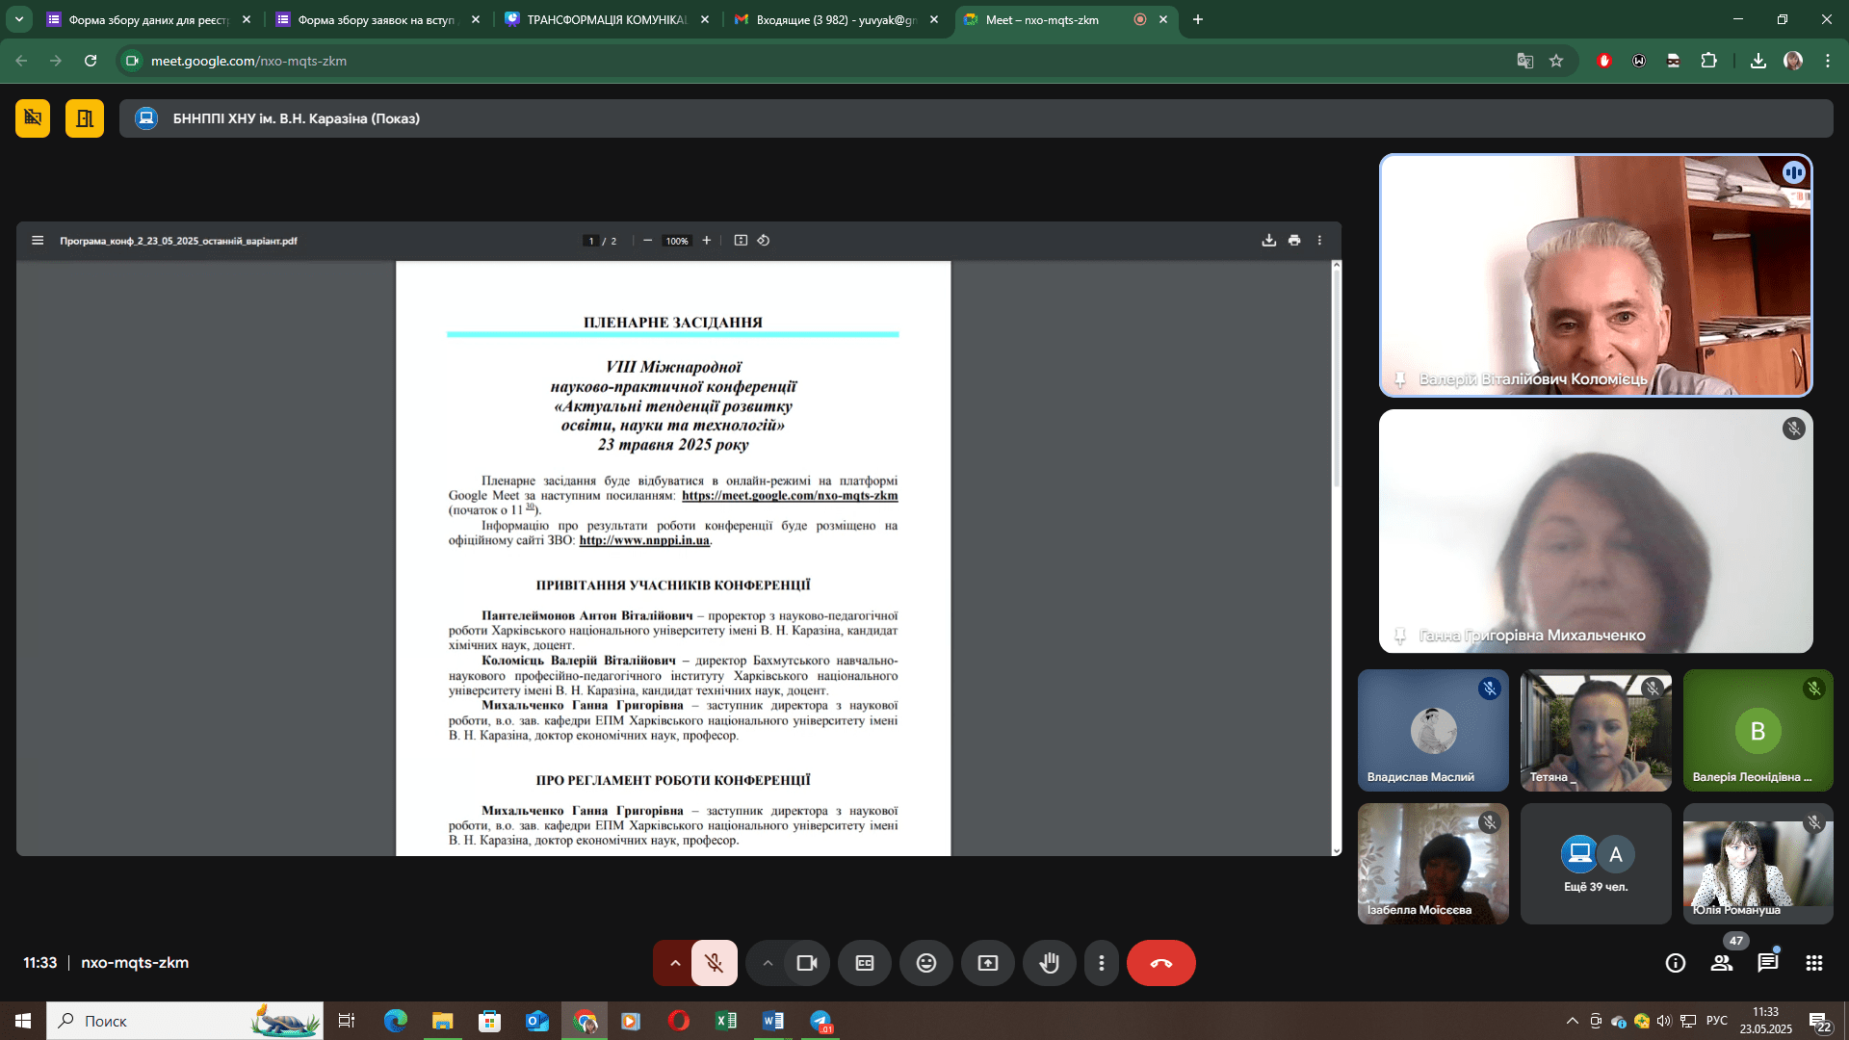The width and height of the screenshot is (1849, 1040).
Task: Click the raise hand icon
Action: (1049, 963)
